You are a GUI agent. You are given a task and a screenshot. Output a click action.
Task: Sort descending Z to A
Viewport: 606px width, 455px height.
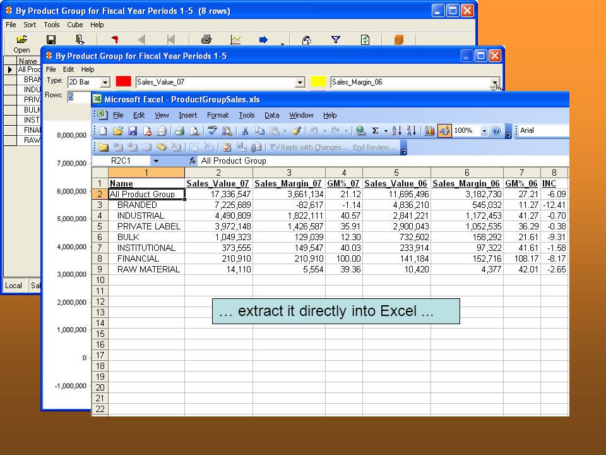[411, 131]
